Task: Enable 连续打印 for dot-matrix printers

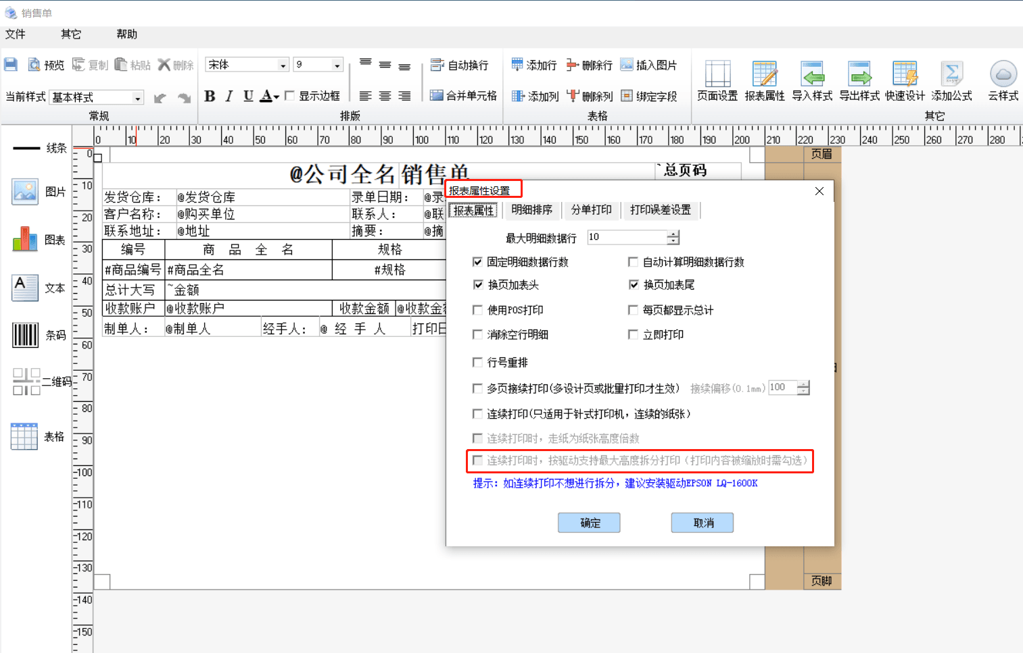Action: [477, 414]
